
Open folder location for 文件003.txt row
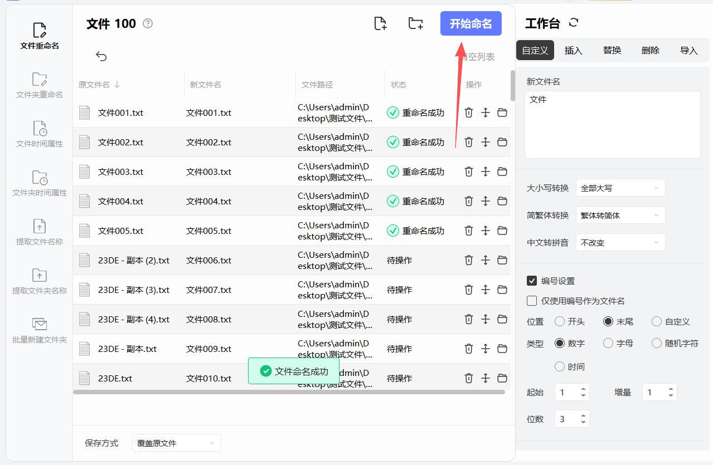point(502,172)
